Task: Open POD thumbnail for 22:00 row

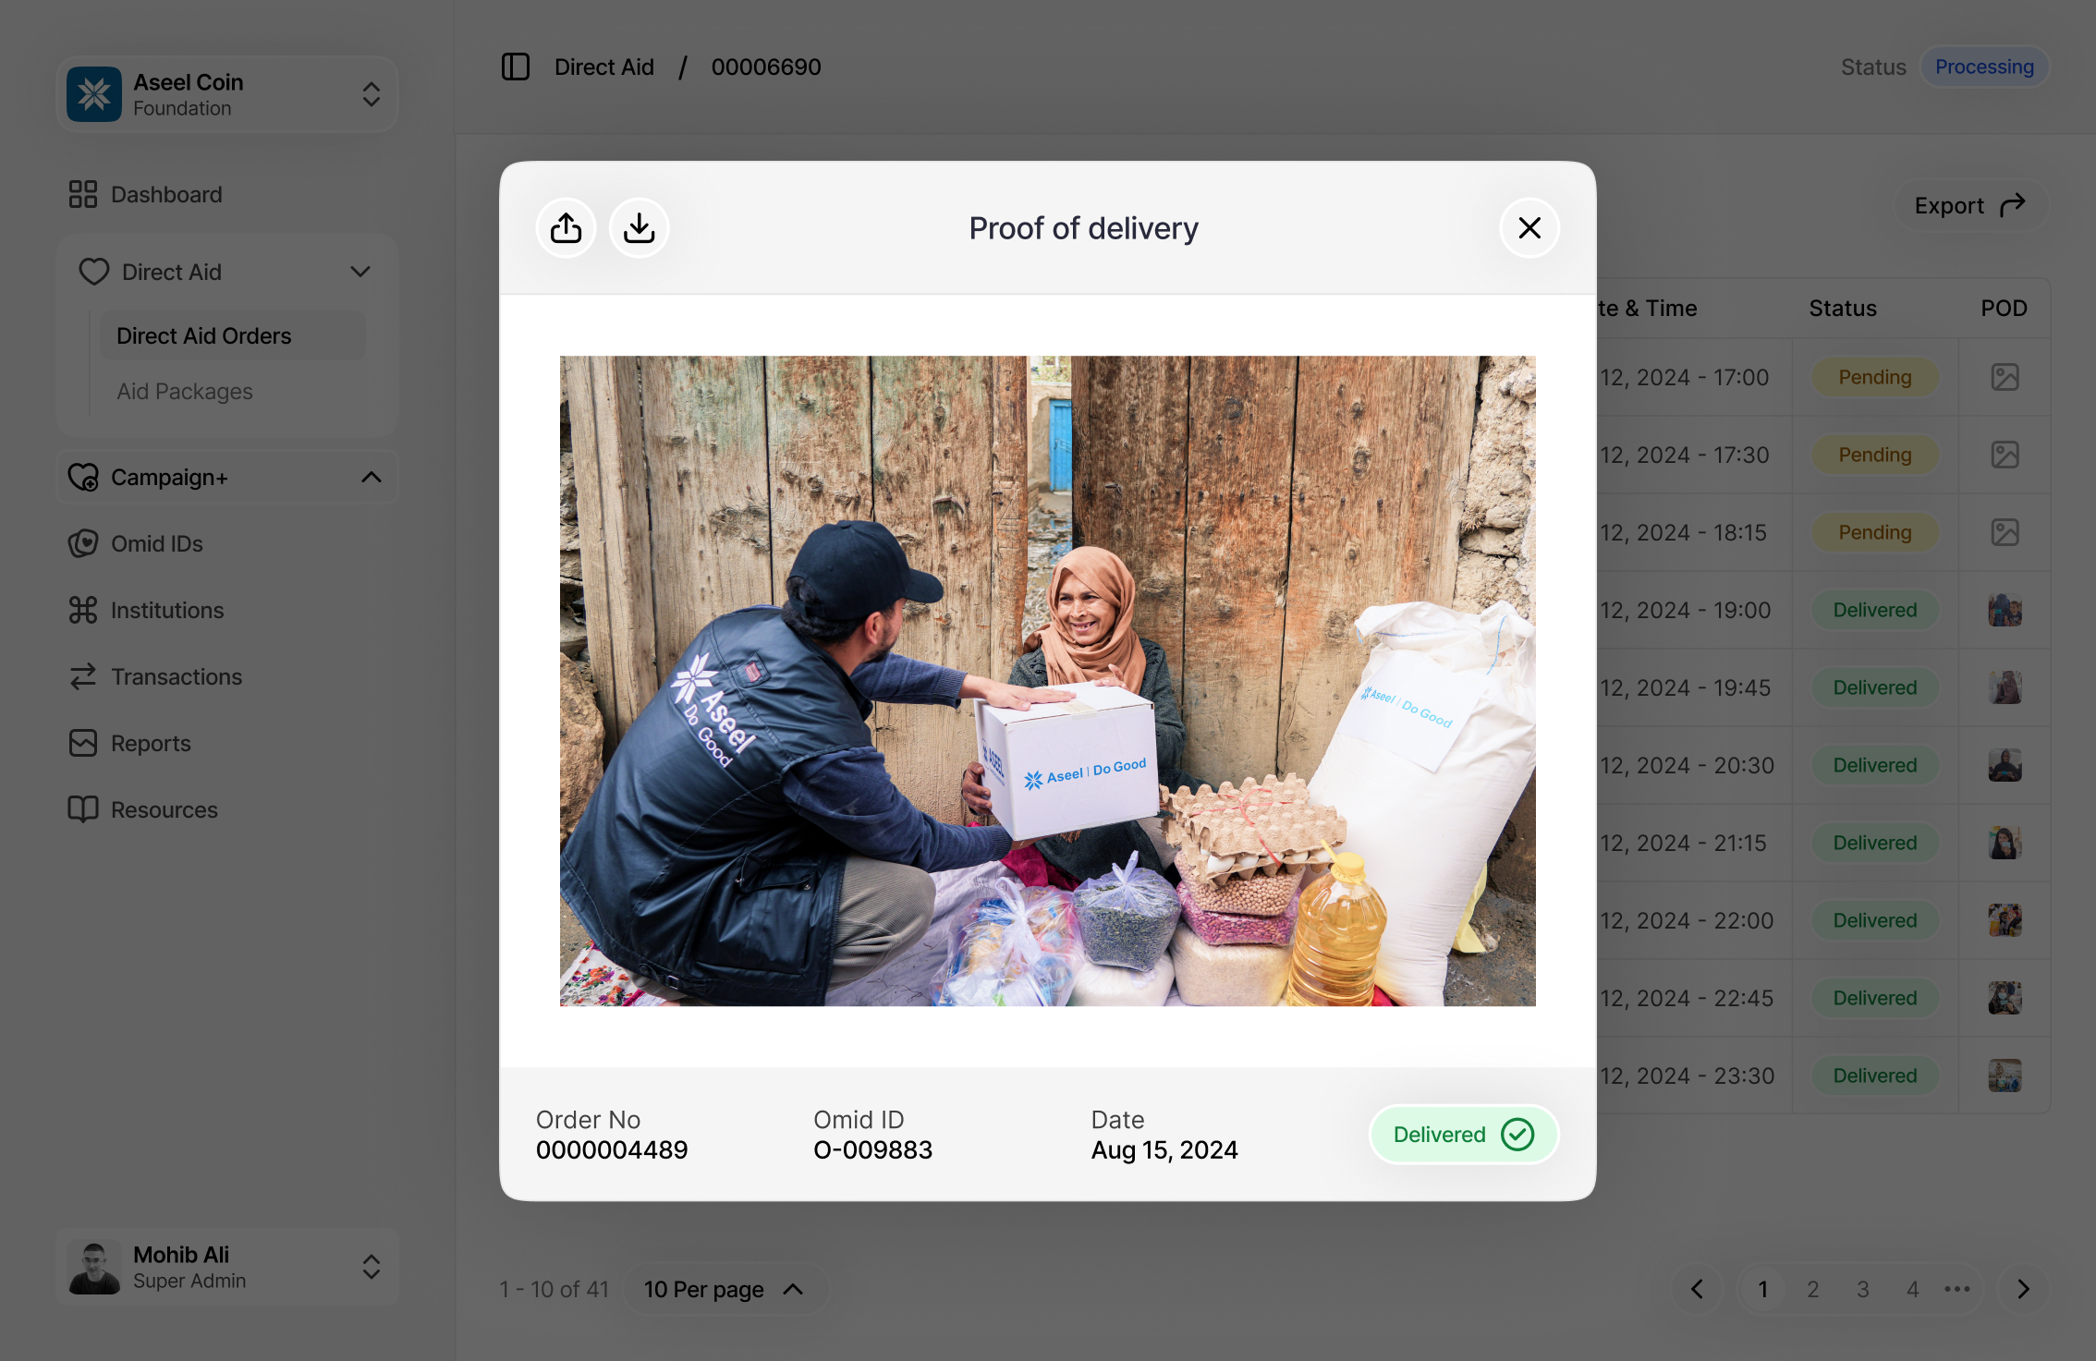Action: [2005, 920]
